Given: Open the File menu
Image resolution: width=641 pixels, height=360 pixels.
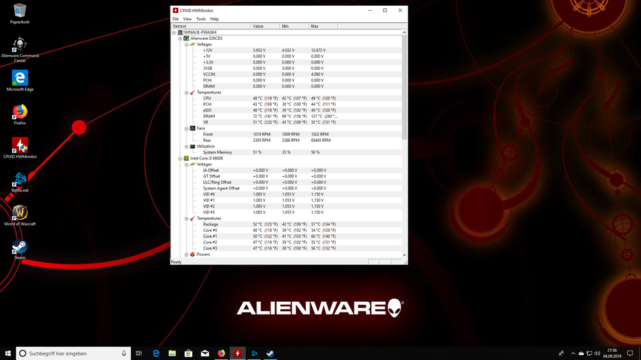Looking at the screenshot, I should pos(176,19).
